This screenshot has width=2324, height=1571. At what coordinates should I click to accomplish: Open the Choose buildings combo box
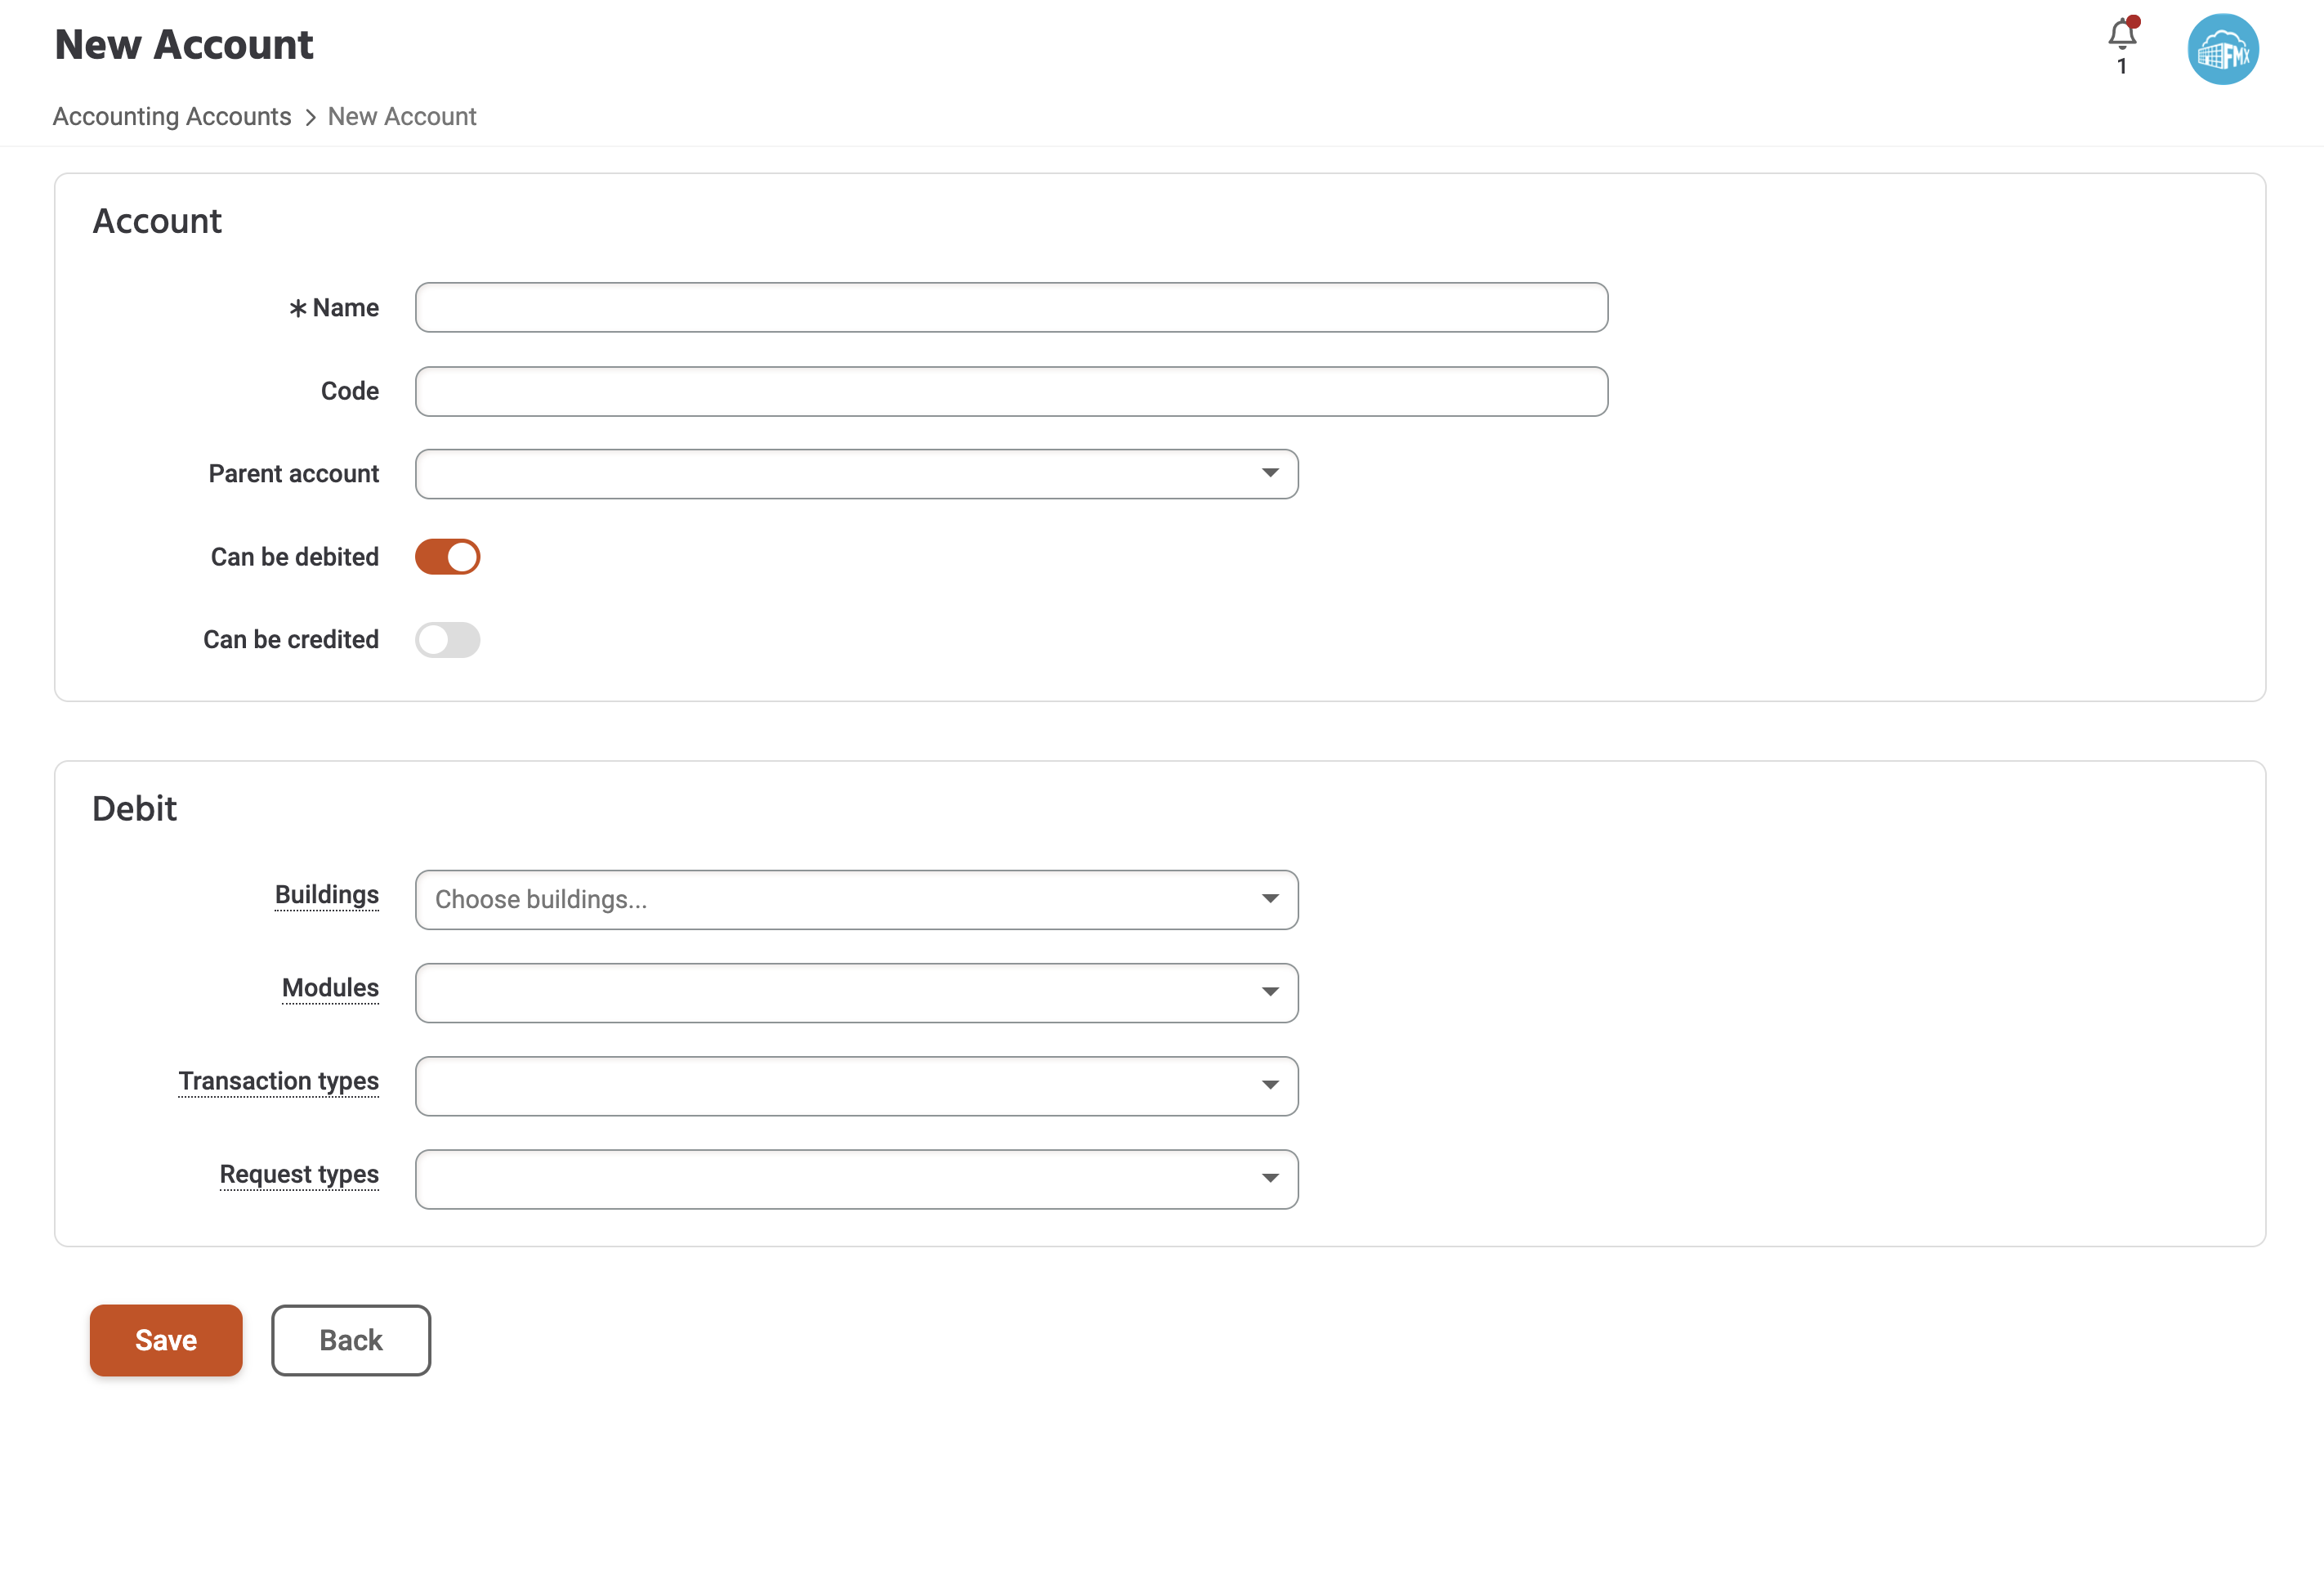click(840, 900)
